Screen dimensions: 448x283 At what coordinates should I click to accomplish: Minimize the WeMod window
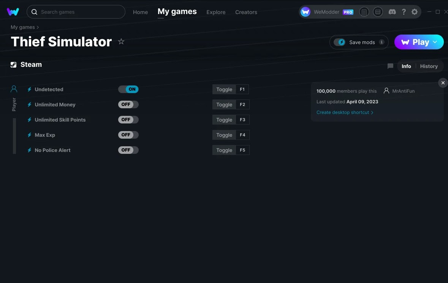[x=429, y=12]
